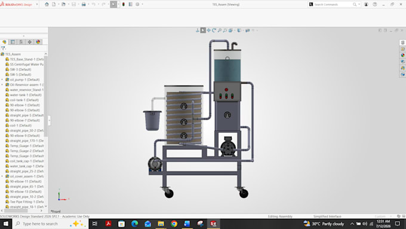Expand the Oil-Reservior-assem-1 node

(2, 85)
